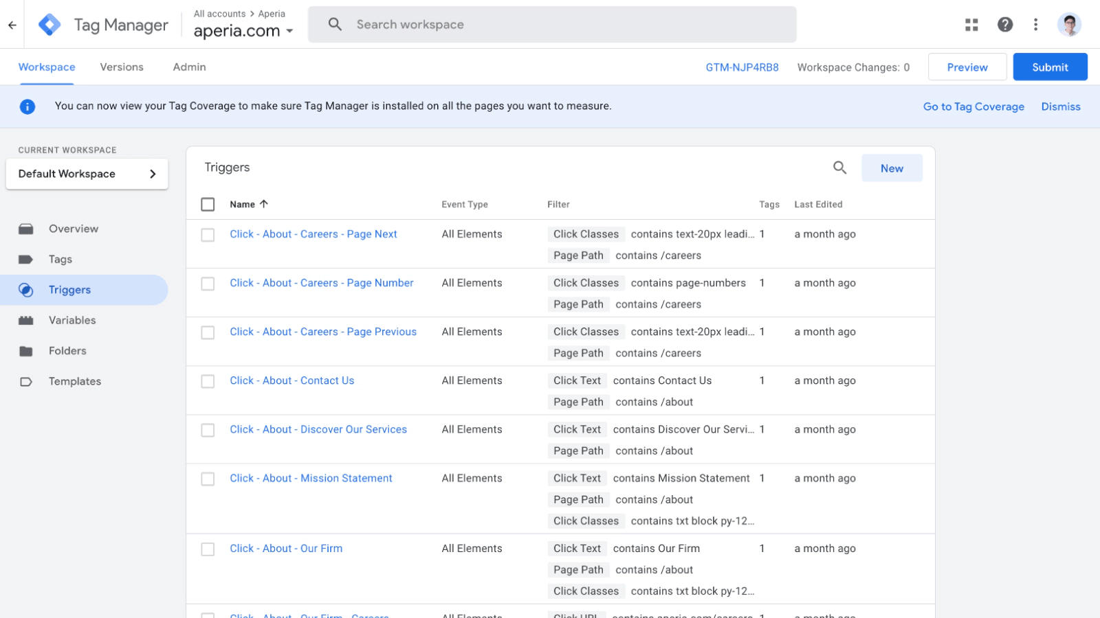Screen dimensions: 1100x618
Task: Switch to the Admin tab
Action: (x=189, y=67)
